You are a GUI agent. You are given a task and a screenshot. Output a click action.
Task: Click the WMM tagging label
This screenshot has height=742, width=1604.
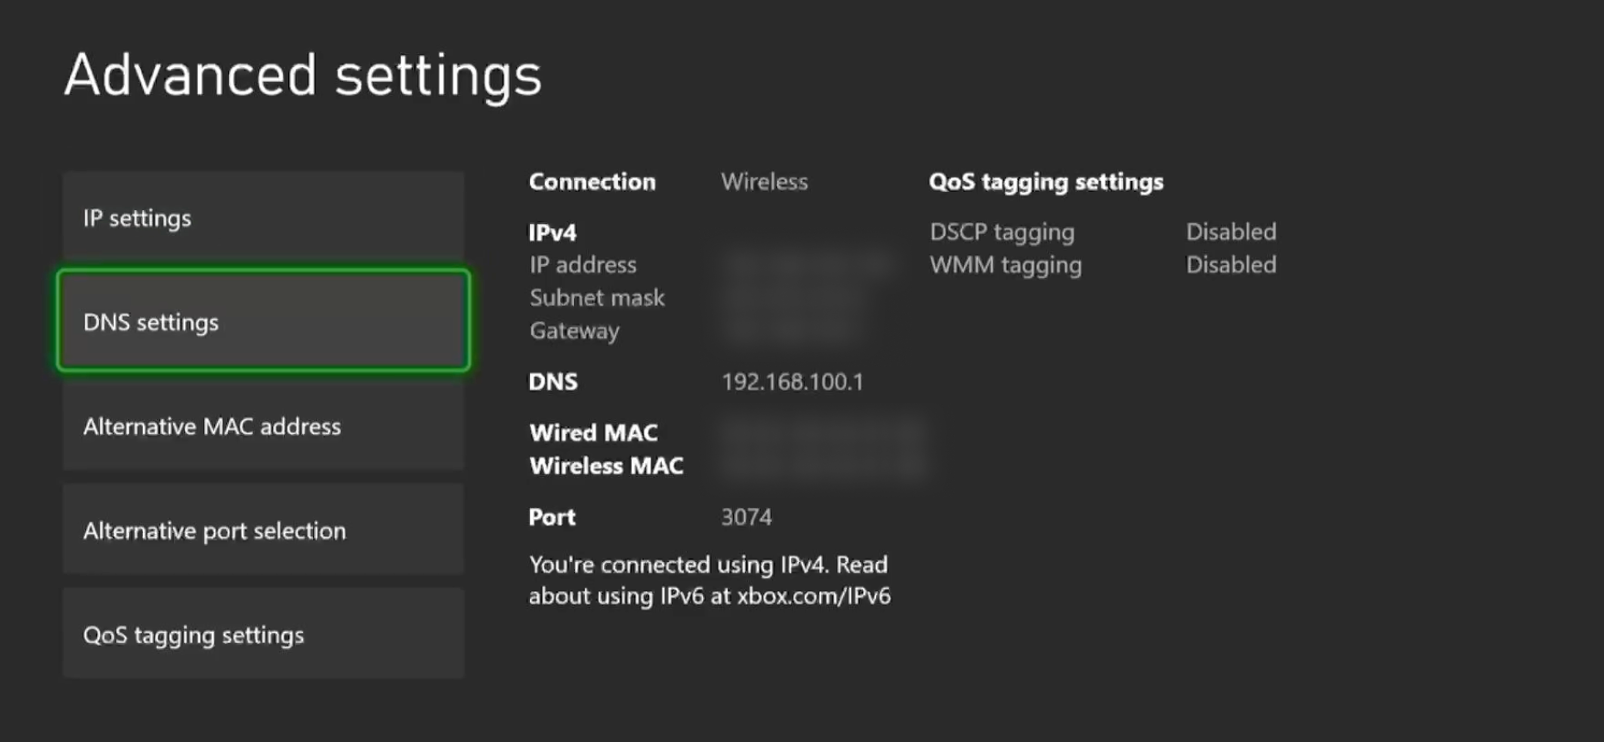point(1006,265)
